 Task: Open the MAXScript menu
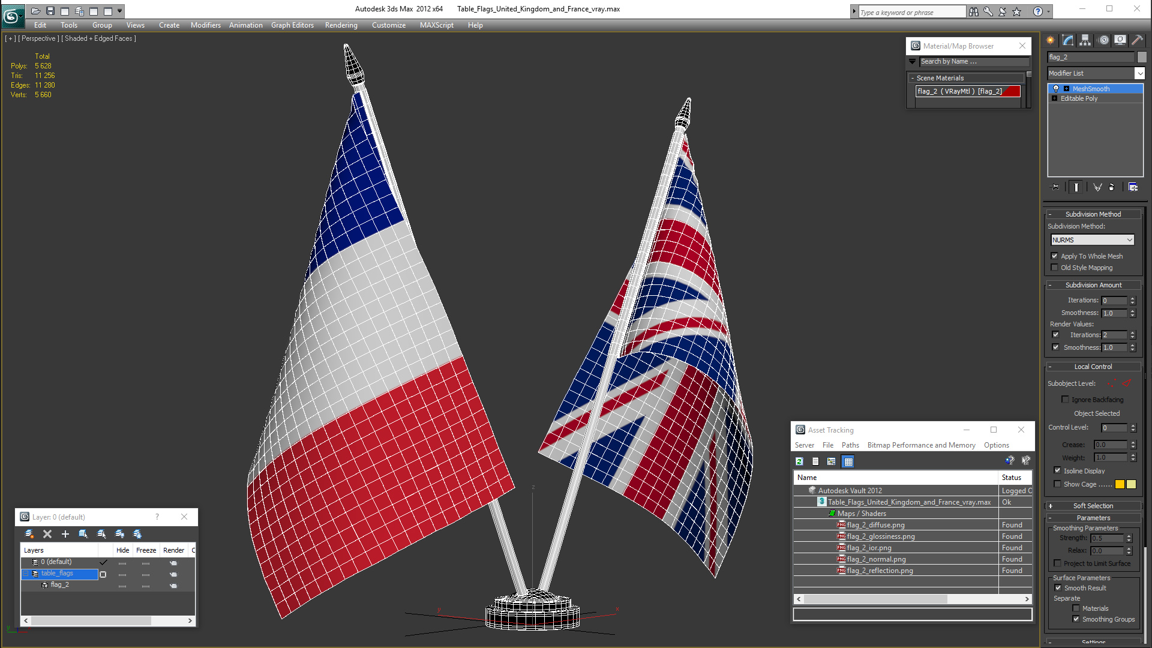pyautogui.click(x=437, y=25)
